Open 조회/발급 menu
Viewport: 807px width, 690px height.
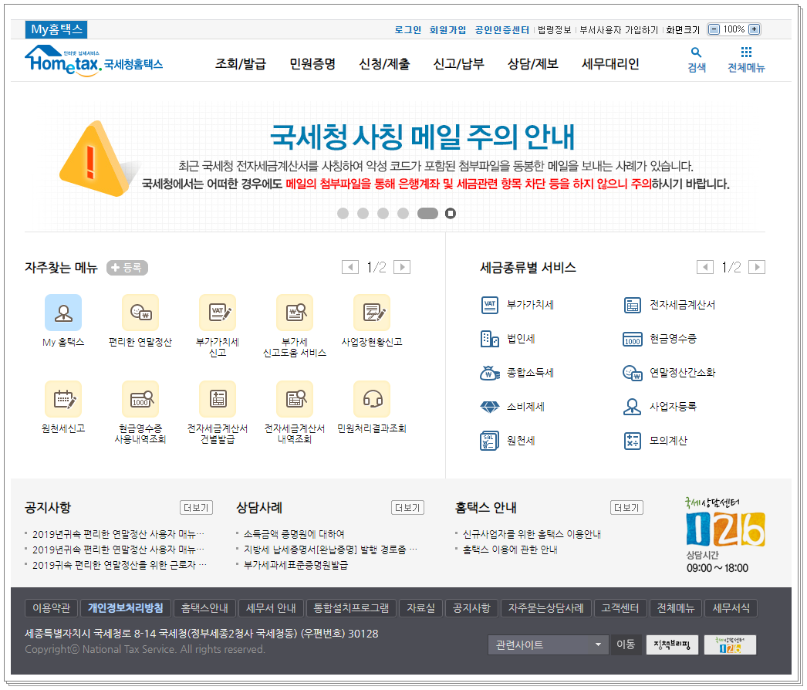coord(241,64)
